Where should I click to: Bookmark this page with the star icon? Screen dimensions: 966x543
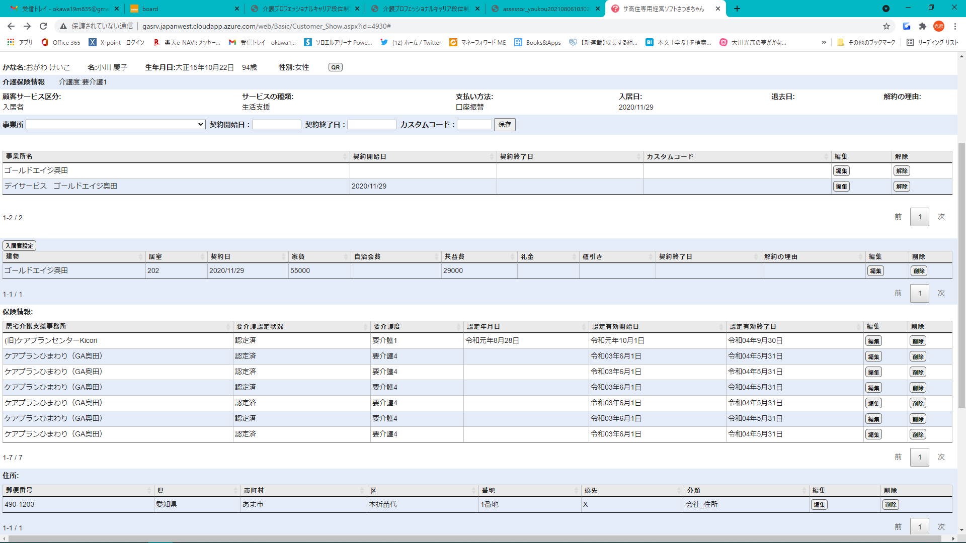[887, 26]
